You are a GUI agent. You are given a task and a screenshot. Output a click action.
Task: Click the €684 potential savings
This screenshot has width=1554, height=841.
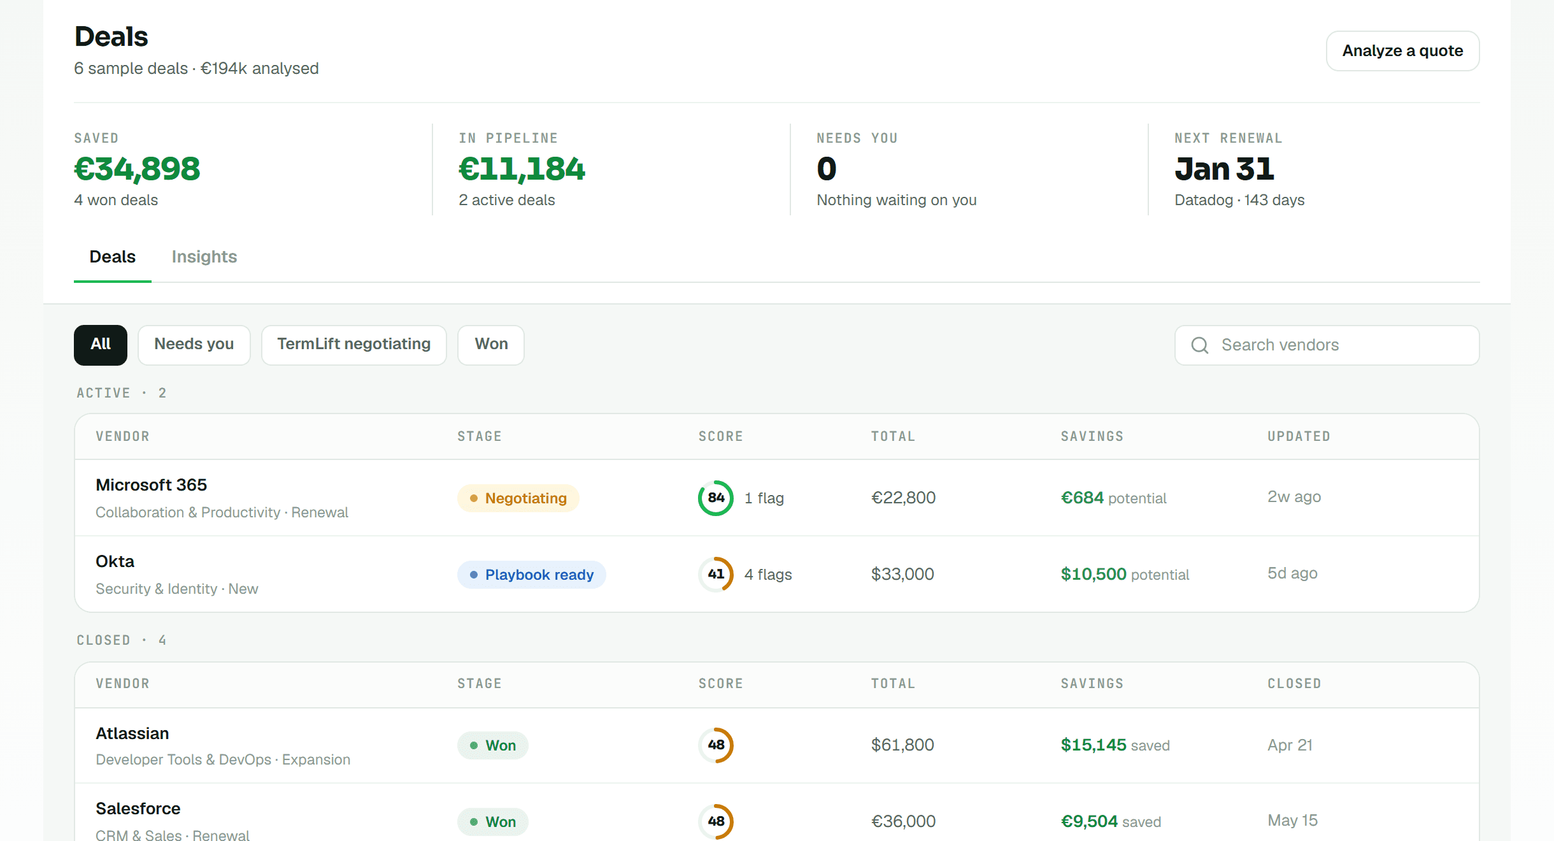pyautogui.click(x=1113, y=498)
